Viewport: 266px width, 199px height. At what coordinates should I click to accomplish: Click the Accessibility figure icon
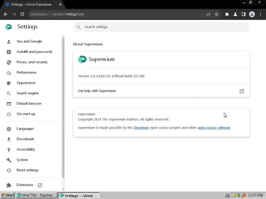click(x=9, y=150)
